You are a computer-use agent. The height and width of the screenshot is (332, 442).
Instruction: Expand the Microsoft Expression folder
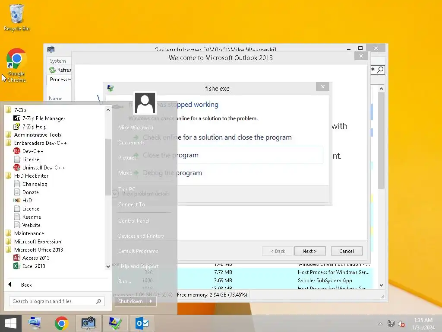click(33, 241)
